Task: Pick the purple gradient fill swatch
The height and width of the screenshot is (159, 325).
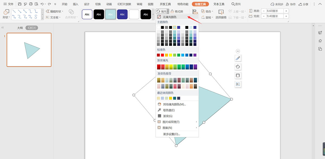Action: tap(195, 67)
